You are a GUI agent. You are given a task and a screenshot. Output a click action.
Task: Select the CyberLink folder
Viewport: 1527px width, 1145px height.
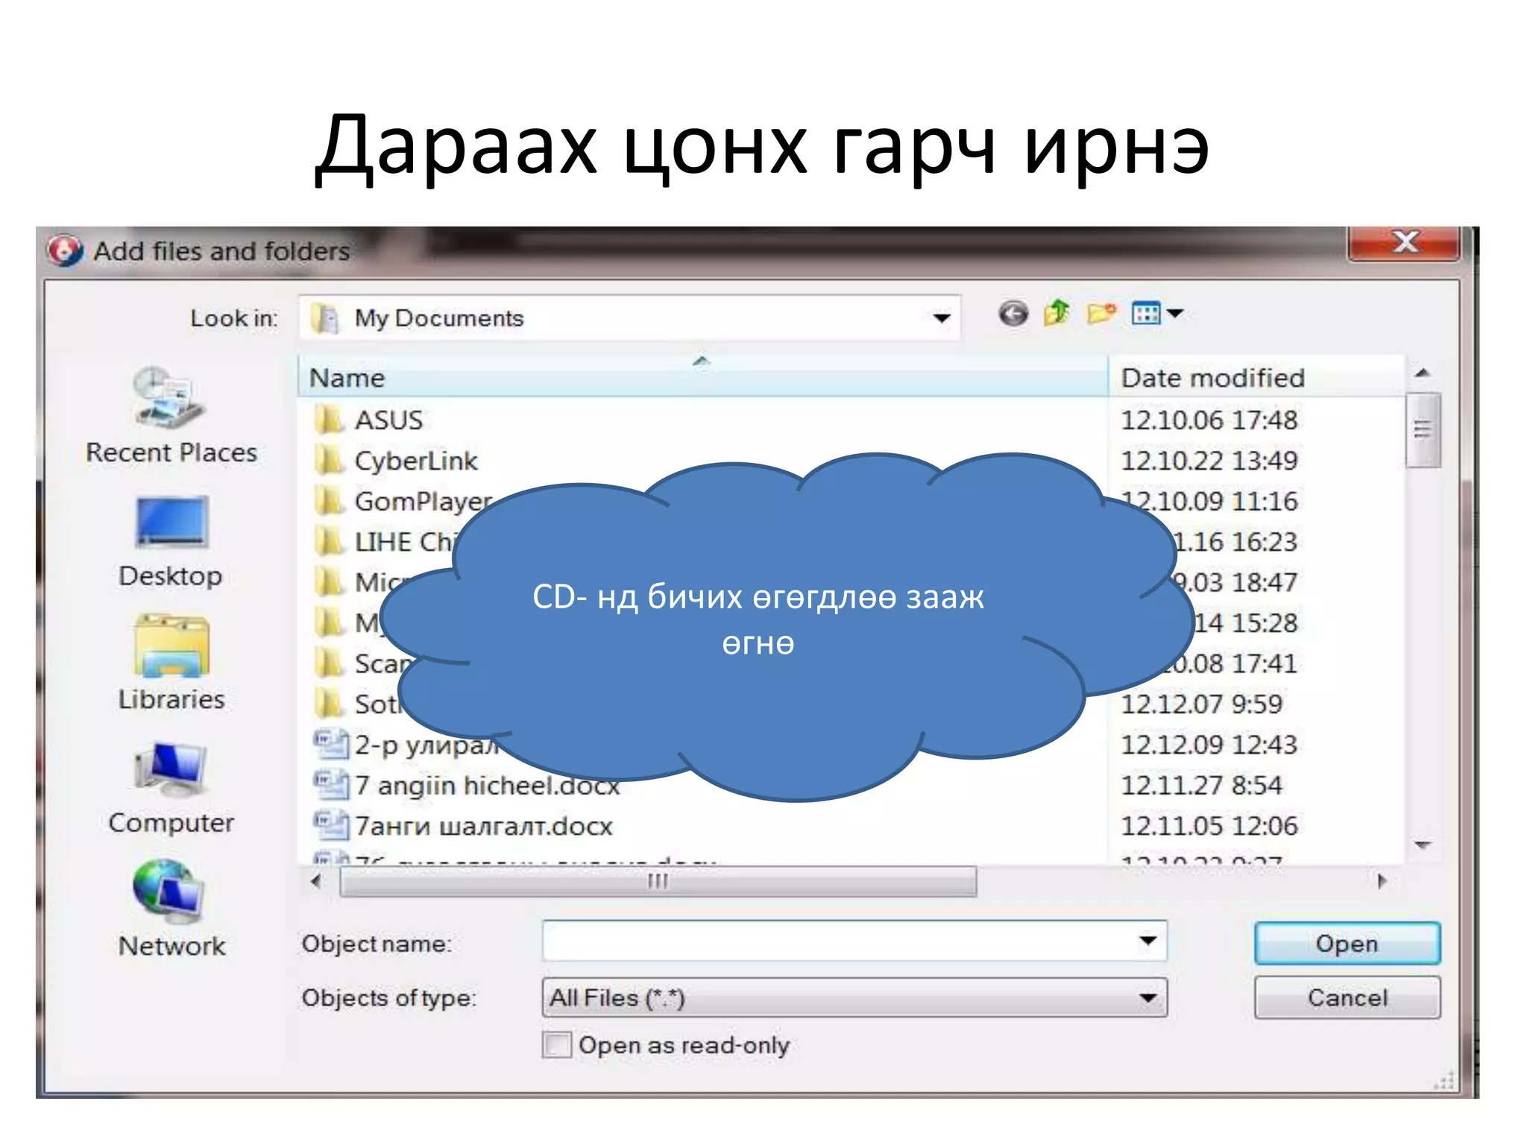(415, 461)
